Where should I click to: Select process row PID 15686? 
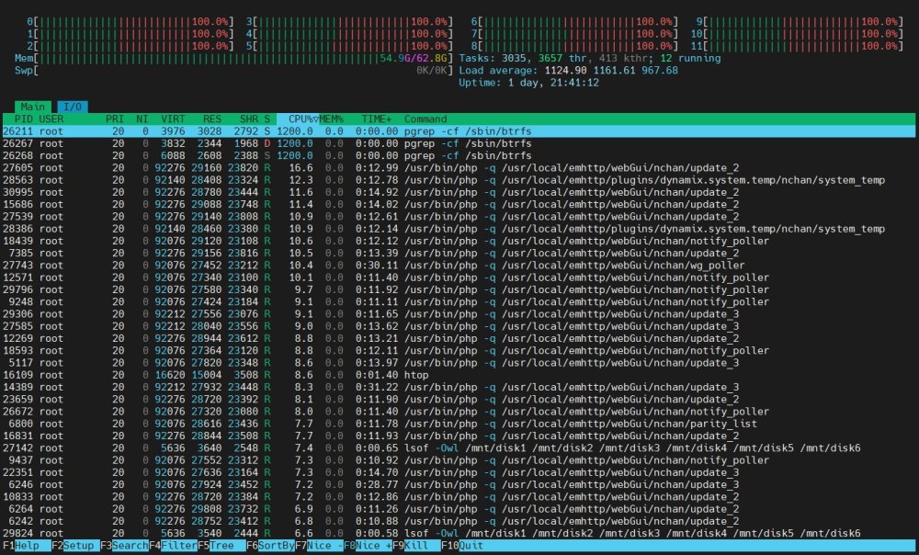[459, 205]
